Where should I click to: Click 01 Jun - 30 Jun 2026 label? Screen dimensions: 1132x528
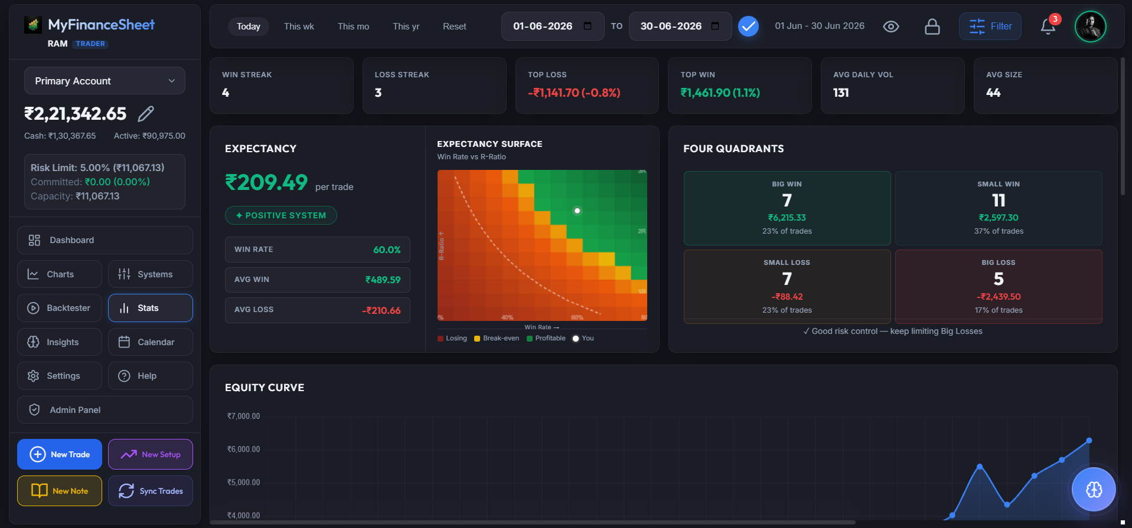(820, 26)
